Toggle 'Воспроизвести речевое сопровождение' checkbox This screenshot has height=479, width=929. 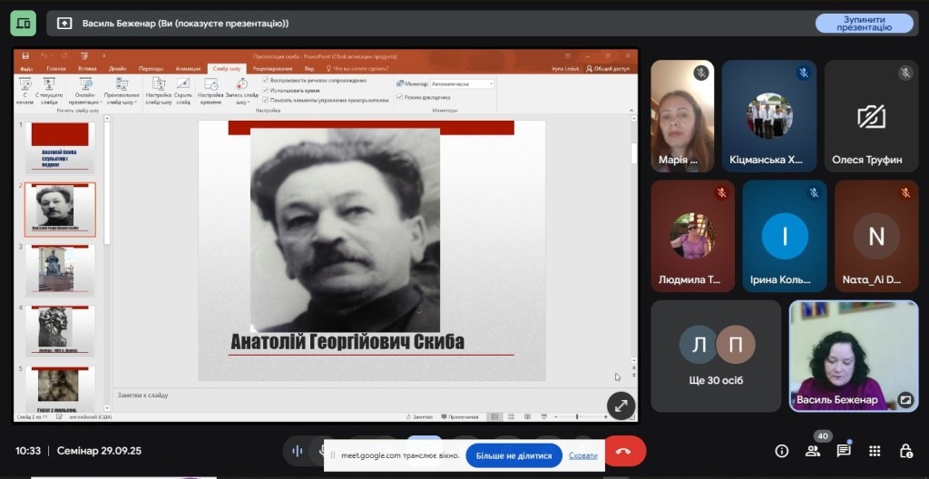pyautogui.click(x=265, y=80)
